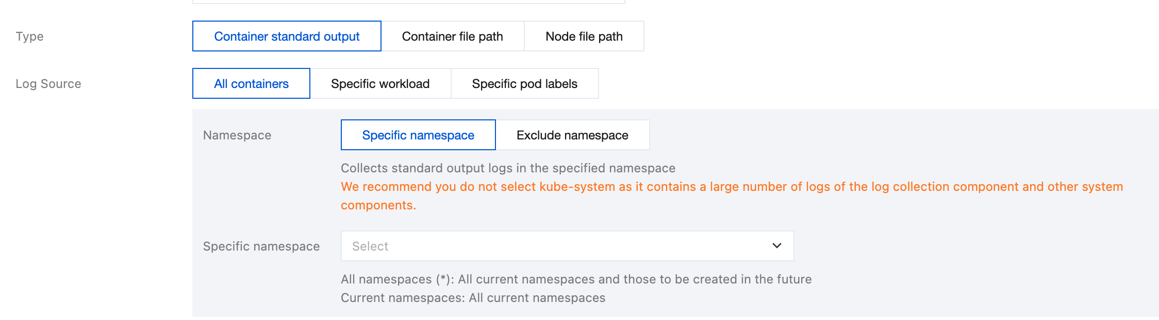Switch log source to Specific workload
1159x320 pixels.
click(x=380, y=84)
